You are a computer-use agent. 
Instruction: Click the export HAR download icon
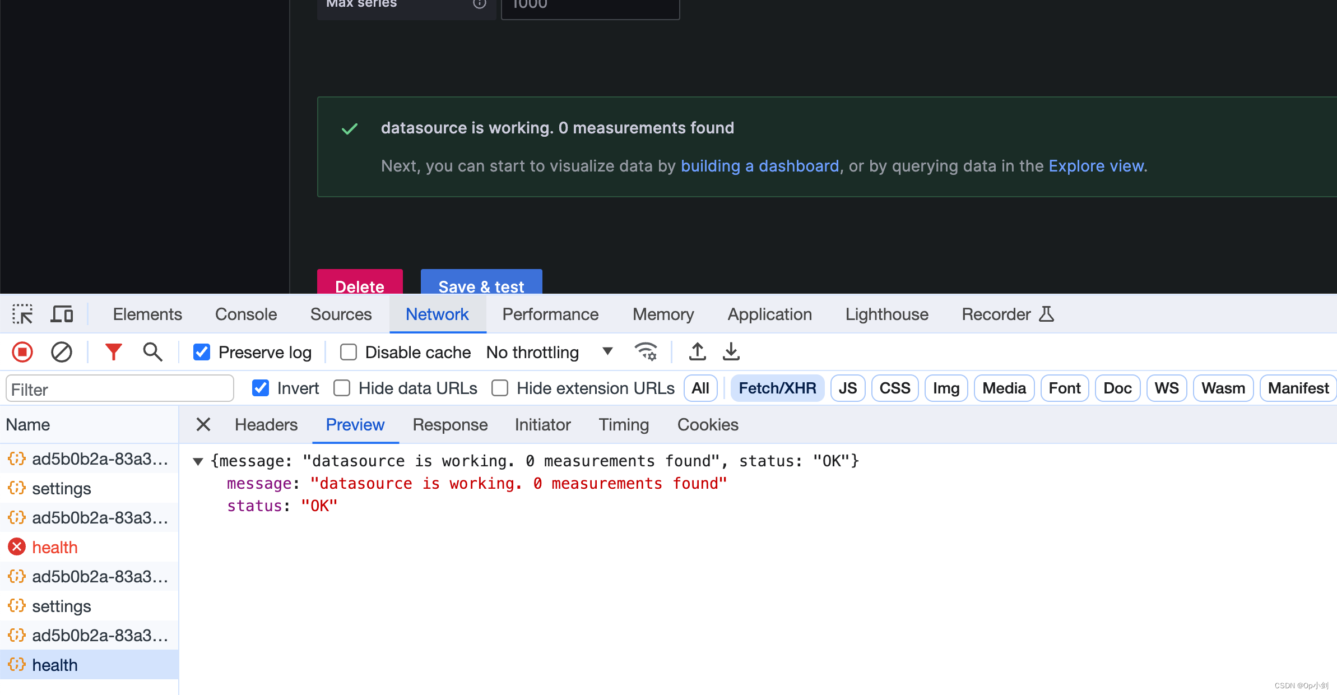(731, 352)
